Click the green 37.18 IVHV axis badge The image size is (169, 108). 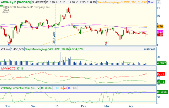coord(160,82)
